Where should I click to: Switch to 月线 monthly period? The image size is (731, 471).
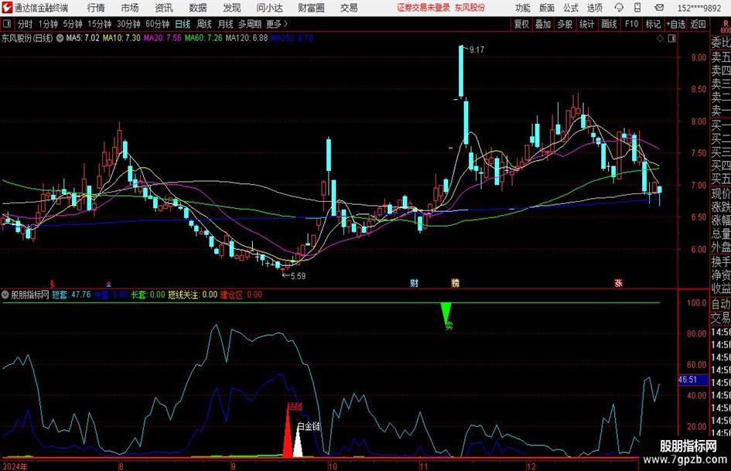(x=225, y=24)
